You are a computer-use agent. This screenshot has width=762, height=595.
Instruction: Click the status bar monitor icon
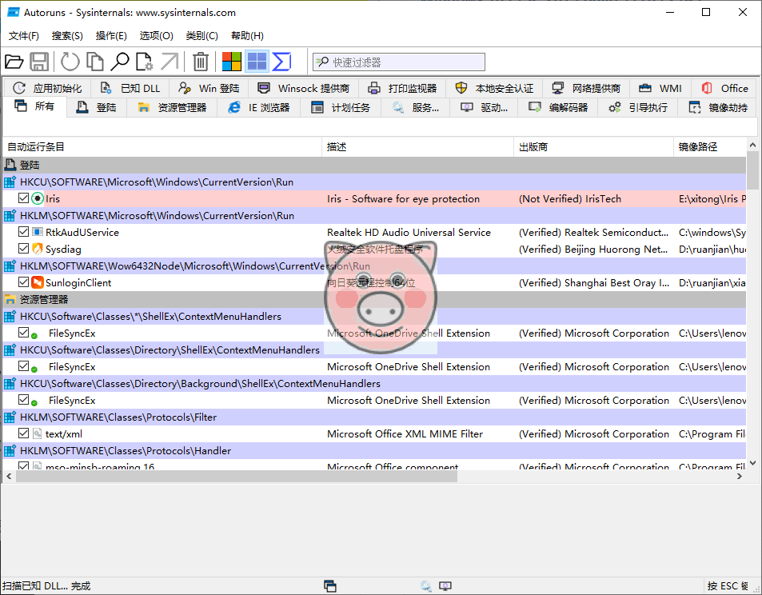point(445,586)
